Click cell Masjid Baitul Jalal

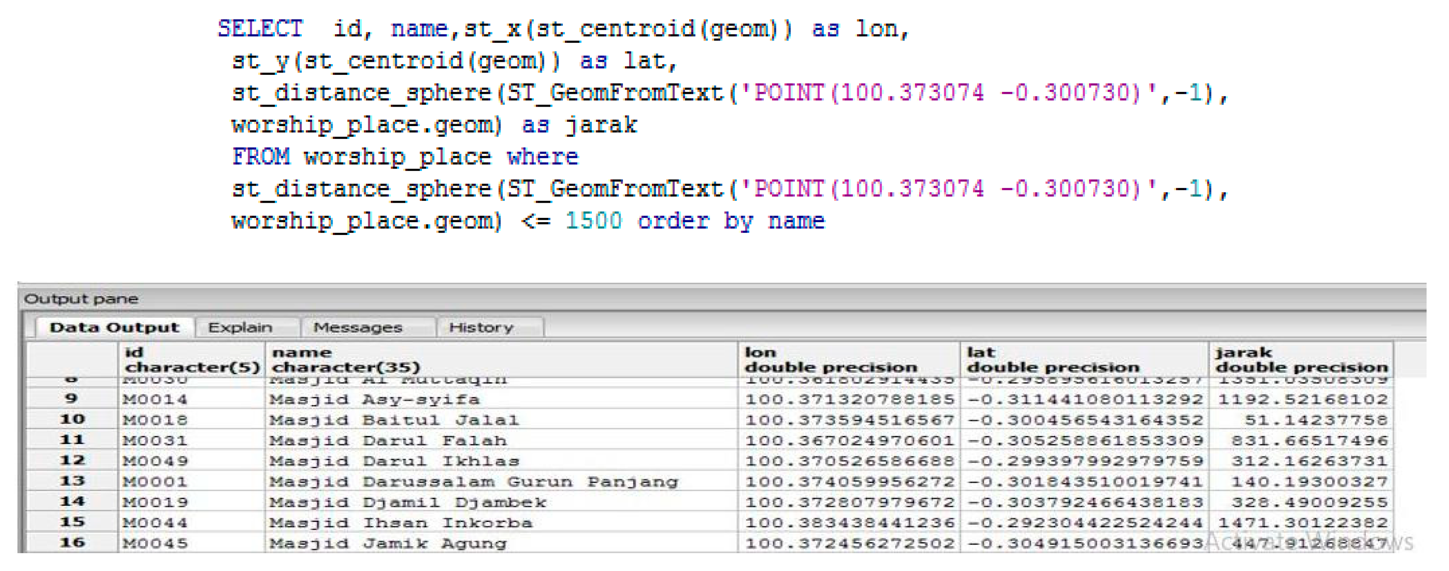tap(394, 420)
